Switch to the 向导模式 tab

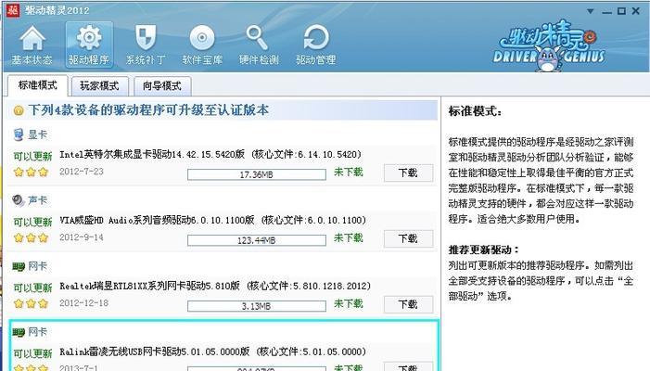pyautogui.click(x=162, y=86)
